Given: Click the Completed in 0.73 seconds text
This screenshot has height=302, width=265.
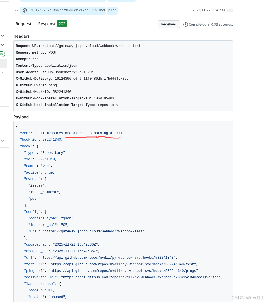Looking at the screenshot, I should [211, 25].
